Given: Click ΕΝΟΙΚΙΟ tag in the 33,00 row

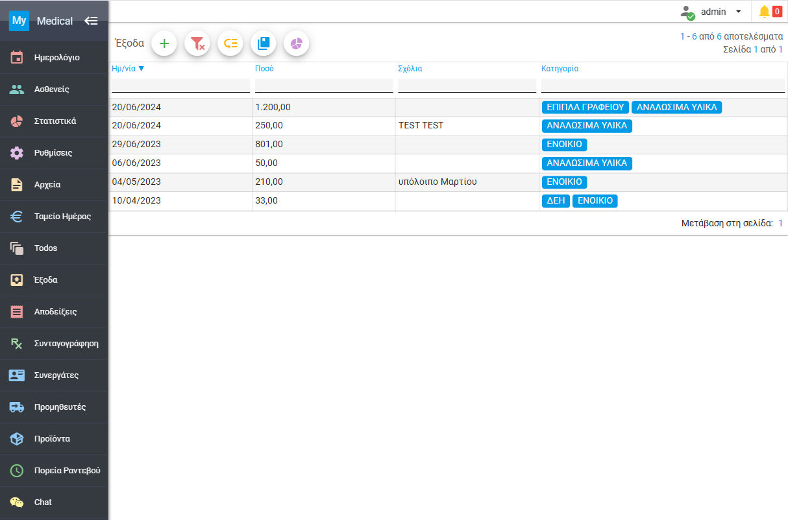Looking at the screenshot, I should 595,201.
